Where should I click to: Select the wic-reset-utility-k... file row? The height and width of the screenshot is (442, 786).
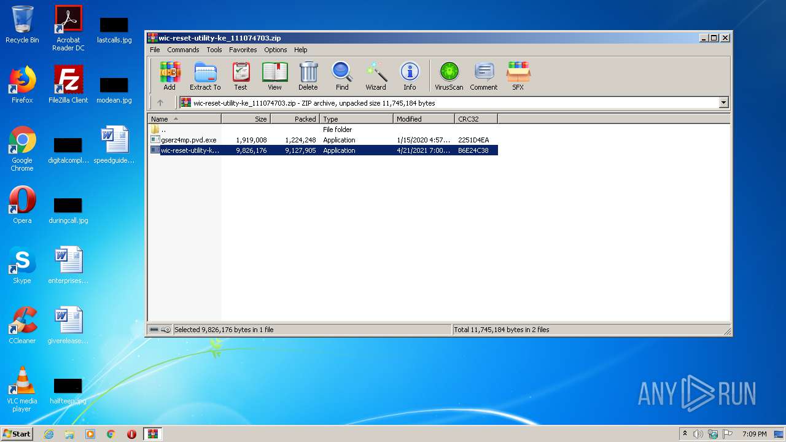[323, 150]
